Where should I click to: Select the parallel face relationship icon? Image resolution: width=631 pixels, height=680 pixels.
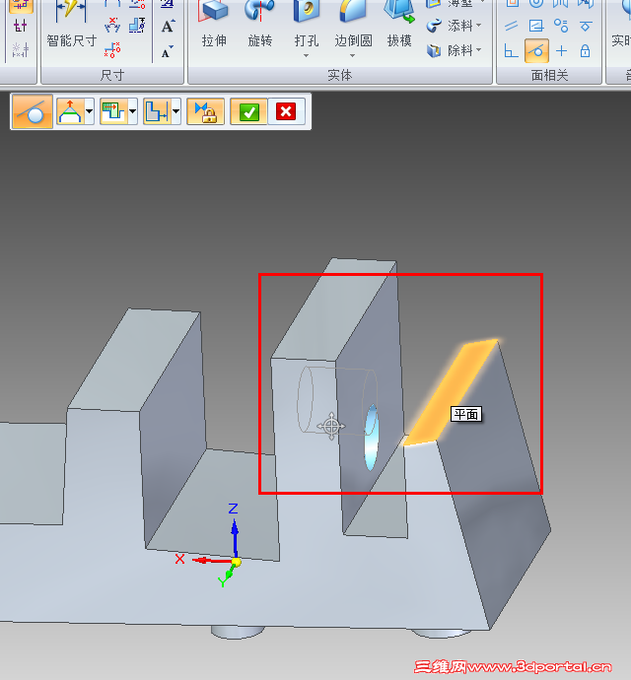512,26
